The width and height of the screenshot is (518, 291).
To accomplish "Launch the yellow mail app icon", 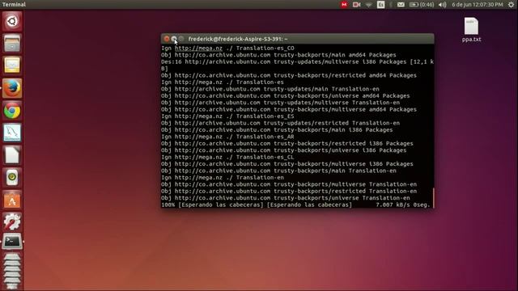I will (12, 65).
